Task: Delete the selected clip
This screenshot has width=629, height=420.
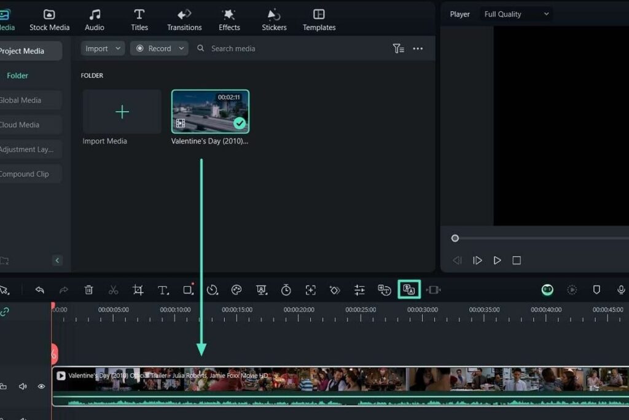Action: pos(88,290)
